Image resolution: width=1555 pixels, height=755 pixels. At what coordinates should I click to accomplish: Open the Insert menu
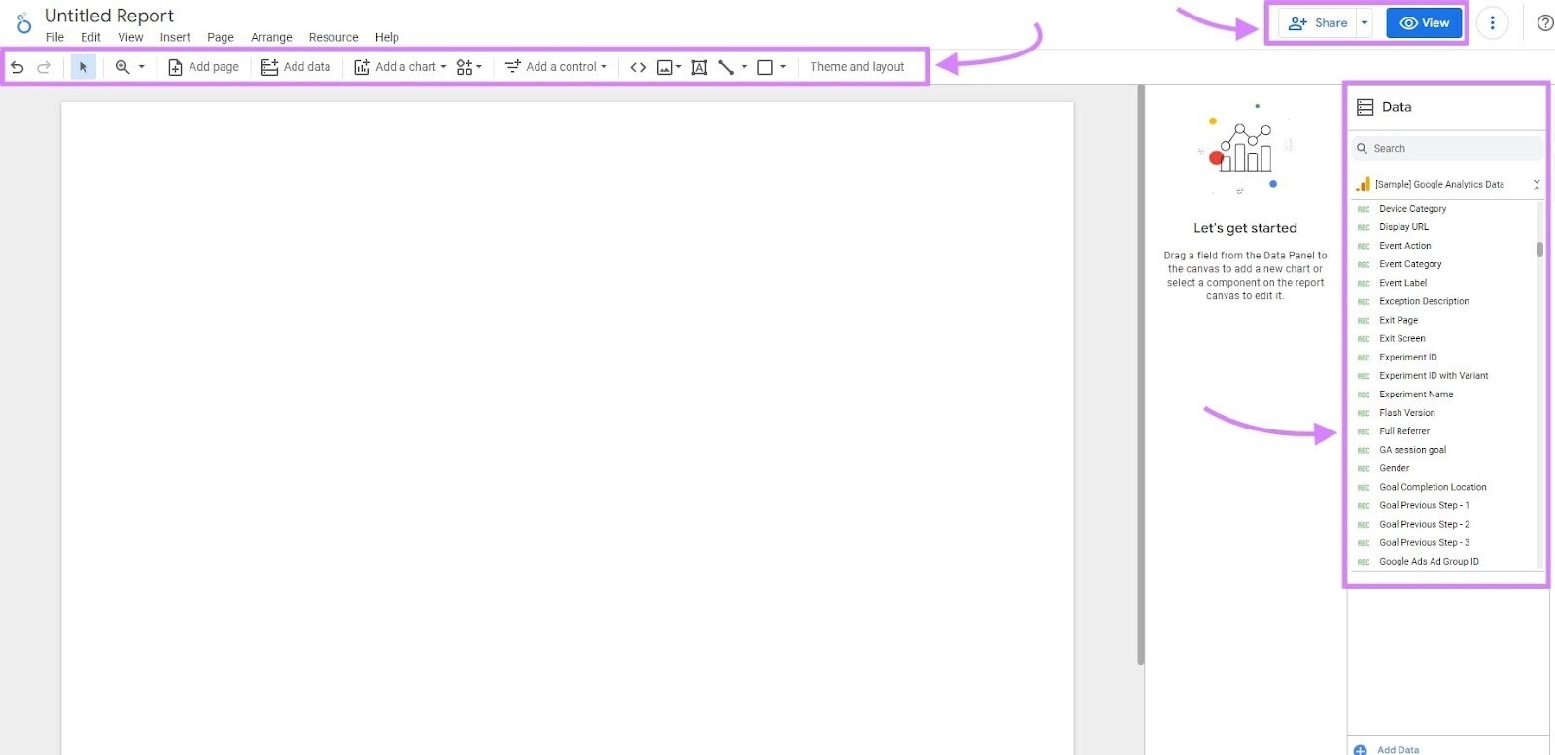tap(175, 37)
